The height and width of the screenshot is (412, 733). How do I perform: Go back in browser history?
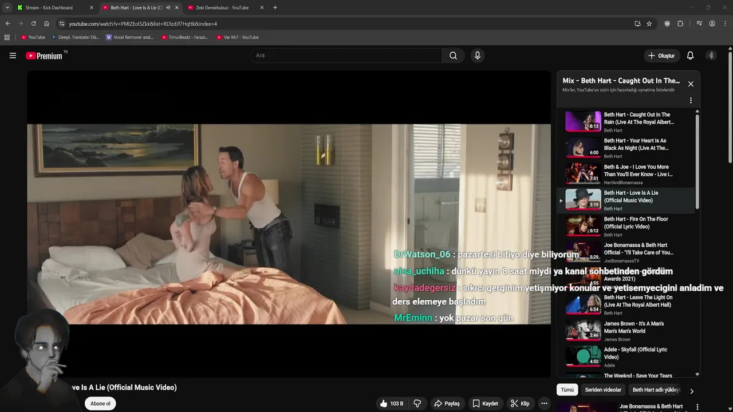coord(7,23)
